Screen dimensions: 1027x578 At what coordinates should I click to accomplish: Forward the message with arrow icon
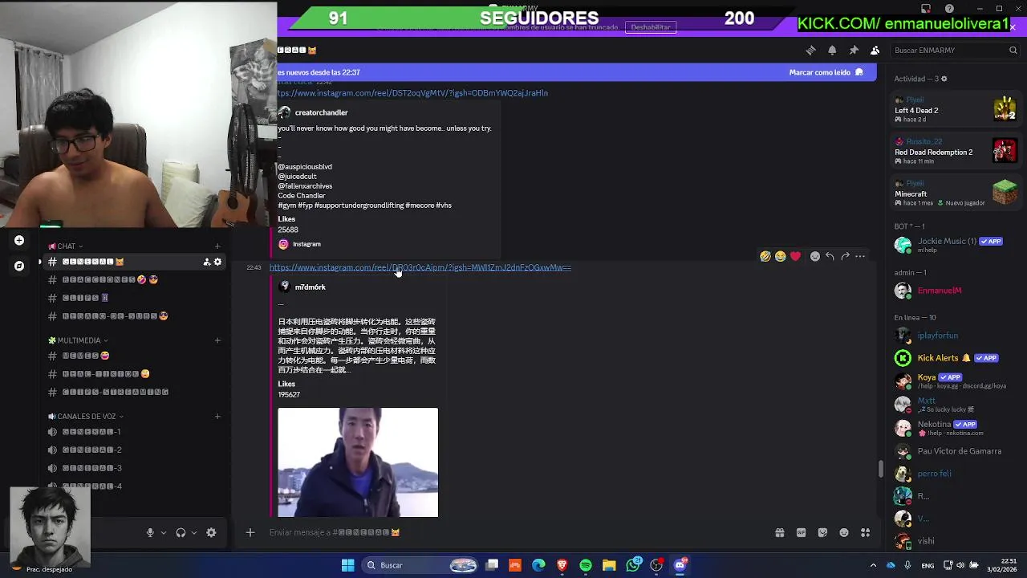pyautogui.click(x=845, y=256)
